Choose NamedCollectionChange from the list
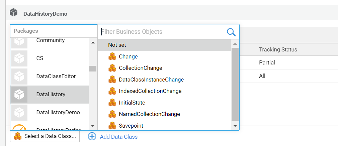The width and height of the screenshot is (338, 146). point(164,114)
